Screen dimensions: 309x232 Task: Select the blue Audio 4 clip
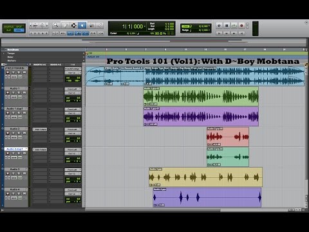coord(207,197)
